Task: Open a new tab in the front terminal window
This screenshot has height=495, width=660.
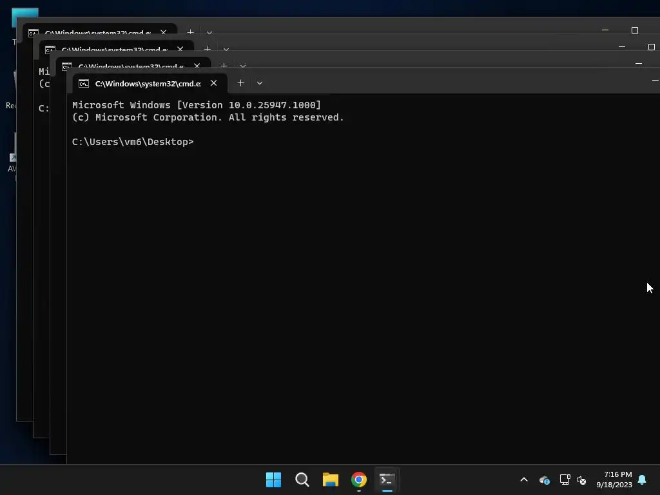Action: coord(241,83)
